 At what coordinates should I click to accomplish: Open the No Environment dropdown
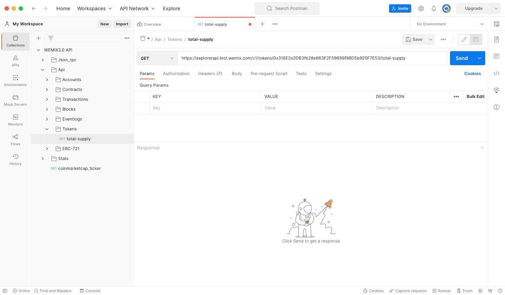click(x=450, y=24)
